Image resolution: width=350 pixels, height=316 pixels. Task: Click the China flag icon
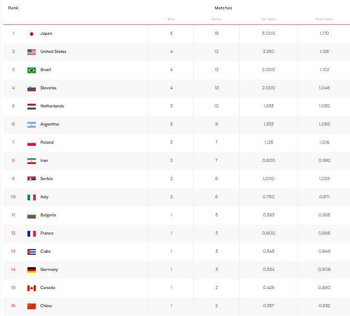click(x=31, y=306)
